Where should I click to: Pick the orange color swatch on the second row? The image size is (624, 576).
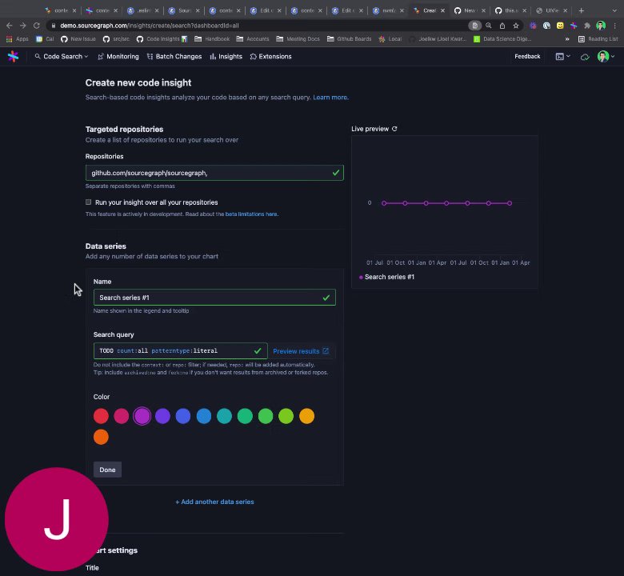click(x=101, y=437)
